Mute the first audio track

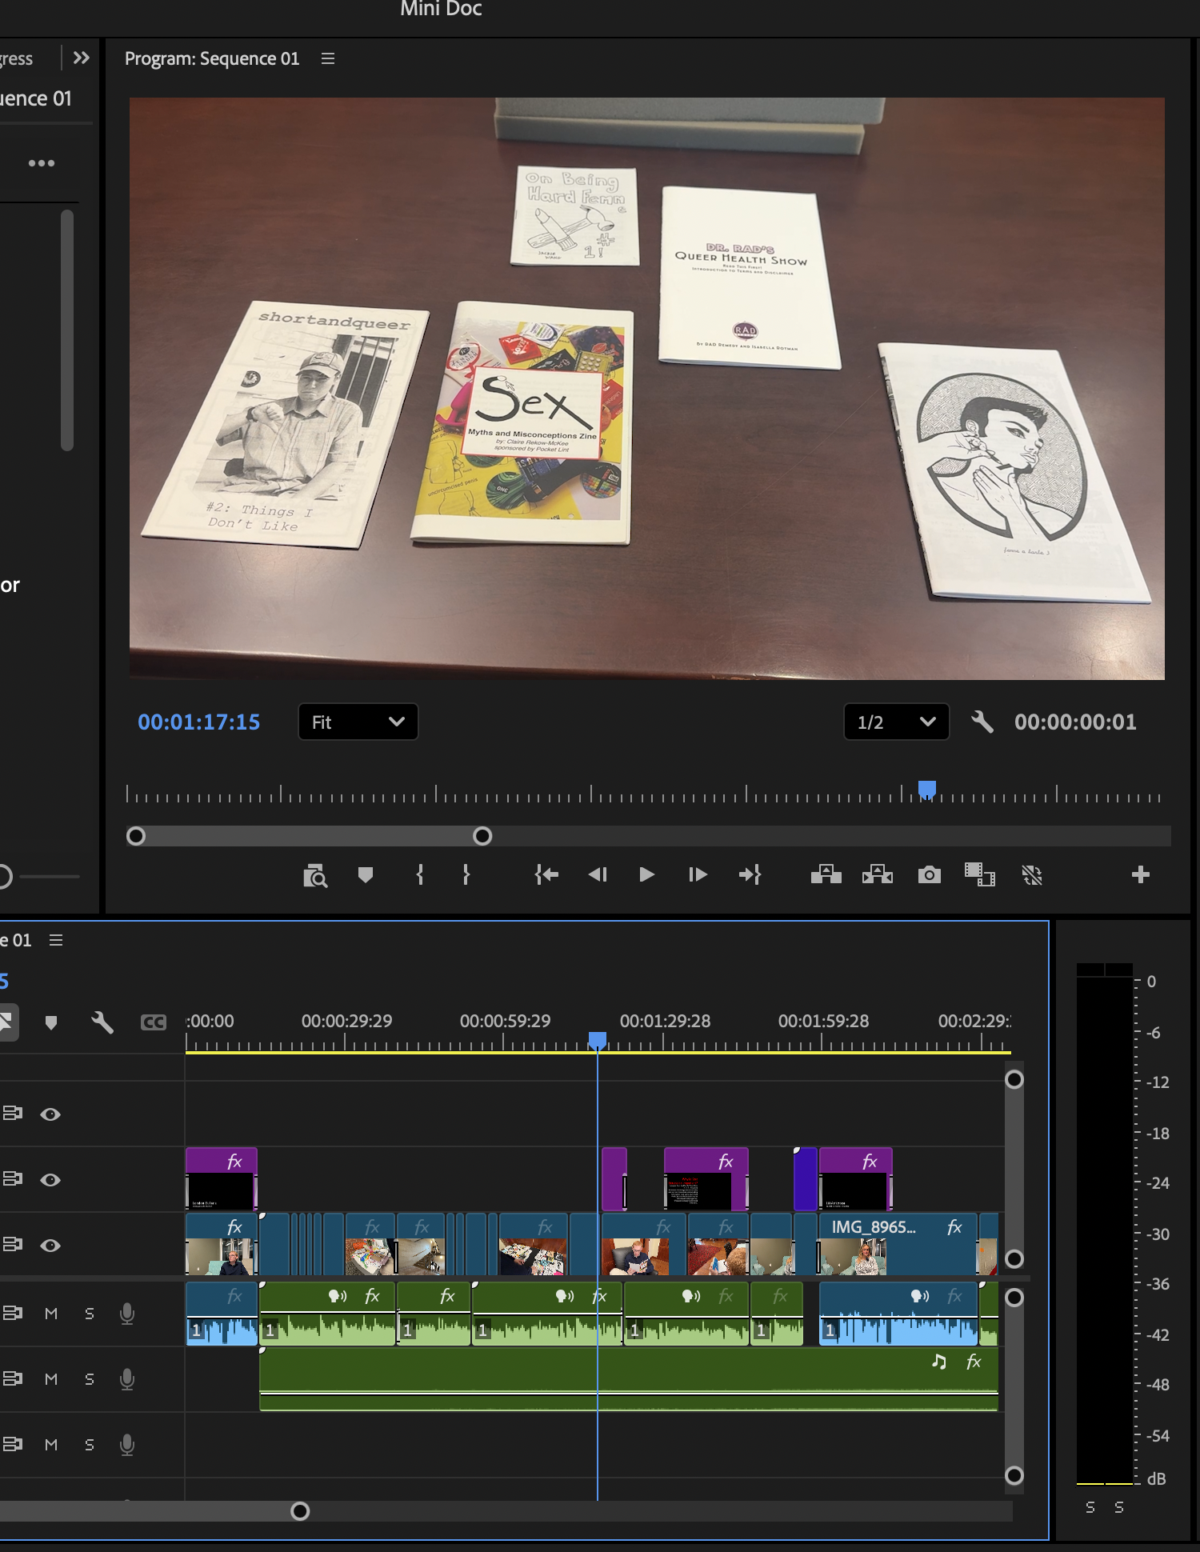pos(51,1314)
